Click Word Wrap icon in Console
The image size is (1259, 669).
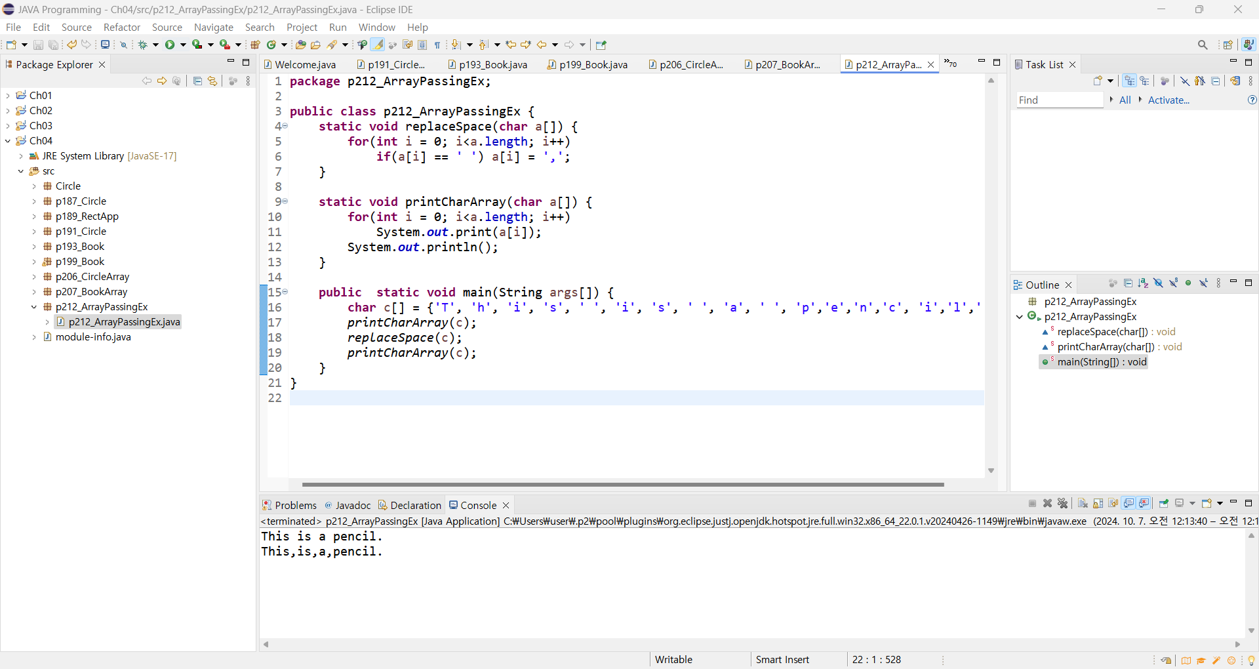[1113, 503]
